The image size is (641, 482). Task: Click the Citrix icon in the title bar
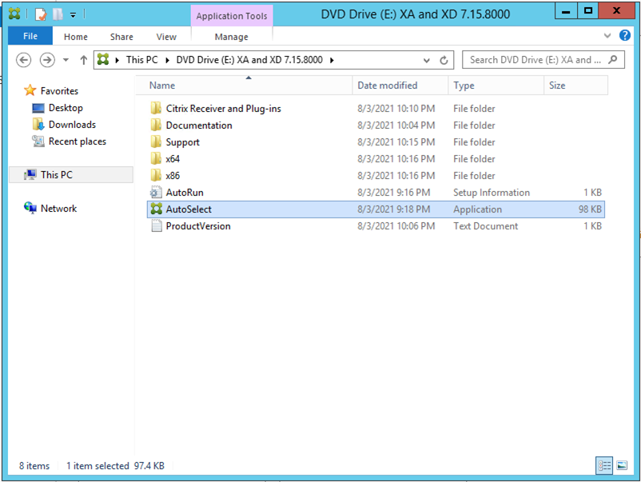coord(14,14)
